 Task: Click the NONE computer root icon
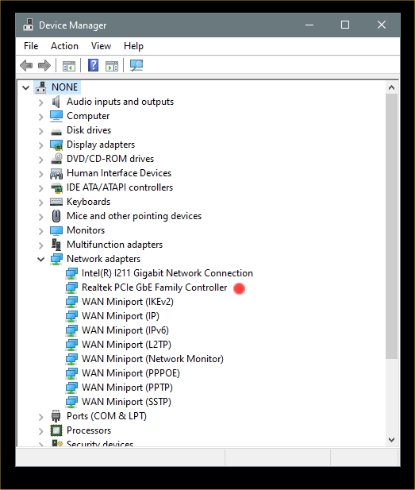click(x=41, y=87)
